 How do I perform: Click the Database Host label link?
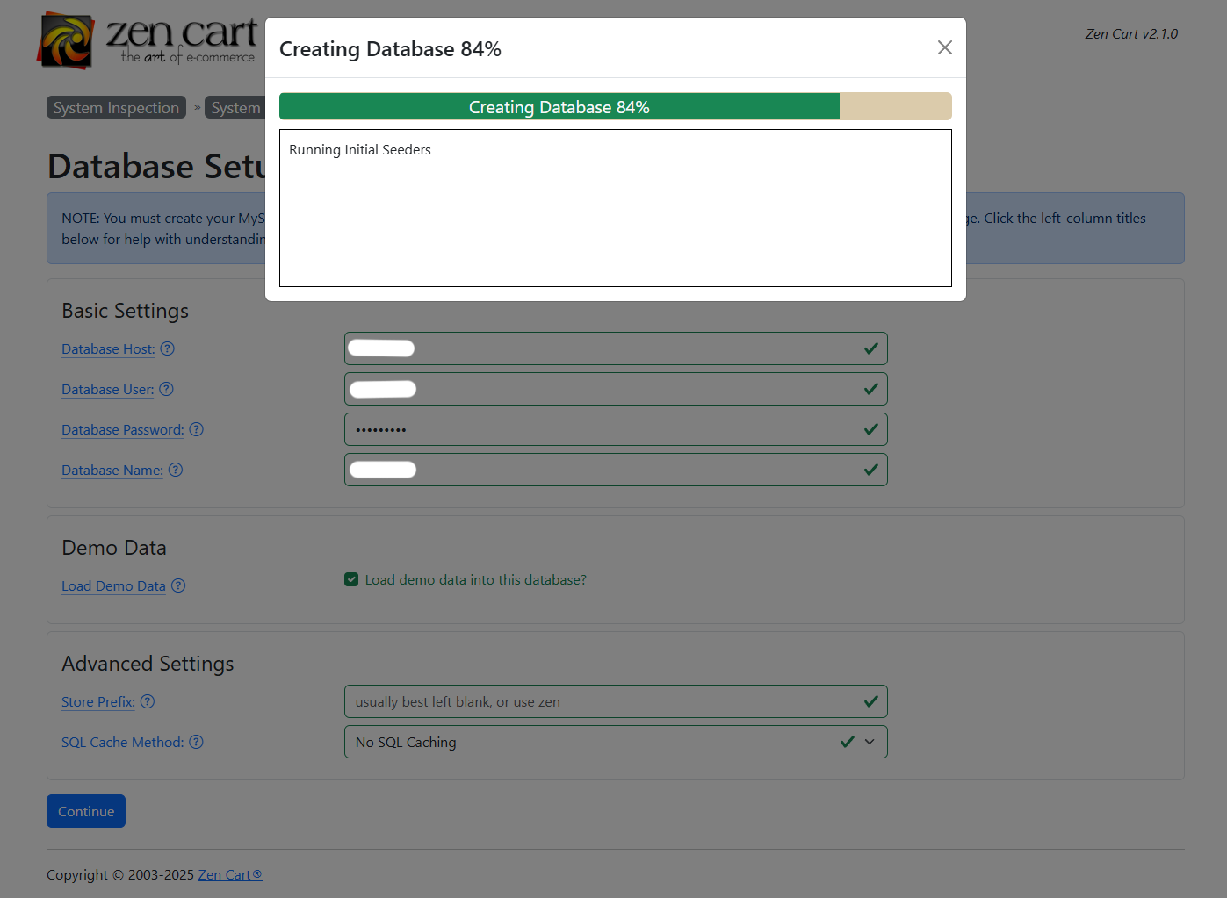pos(107,349)
